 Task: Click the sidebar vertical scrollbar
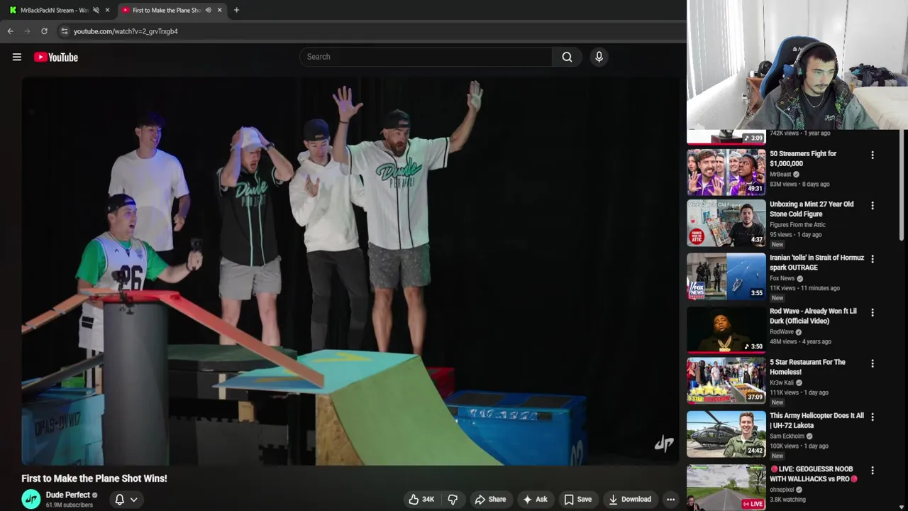point(902,185)
